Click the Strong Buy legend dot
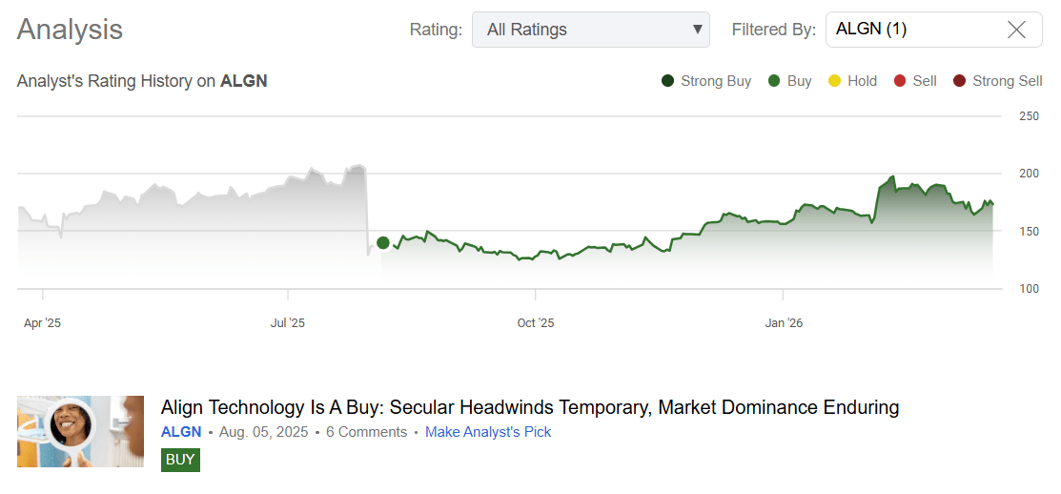The height and width of the screenshot is (494, 1061). tap(668, 81)
